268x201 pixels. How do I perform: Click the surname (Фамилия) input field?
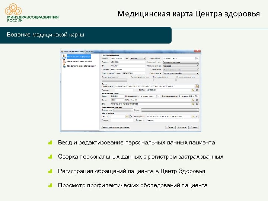128,62
